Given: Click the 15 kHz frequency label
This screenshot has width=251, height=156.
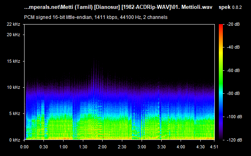Looking at the screenshot, I should (x=13, y=61).
